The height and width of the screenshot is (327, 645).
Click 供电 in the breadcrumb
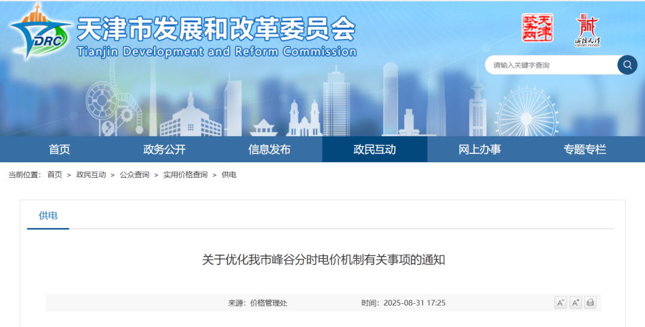(x=229, y=175)
